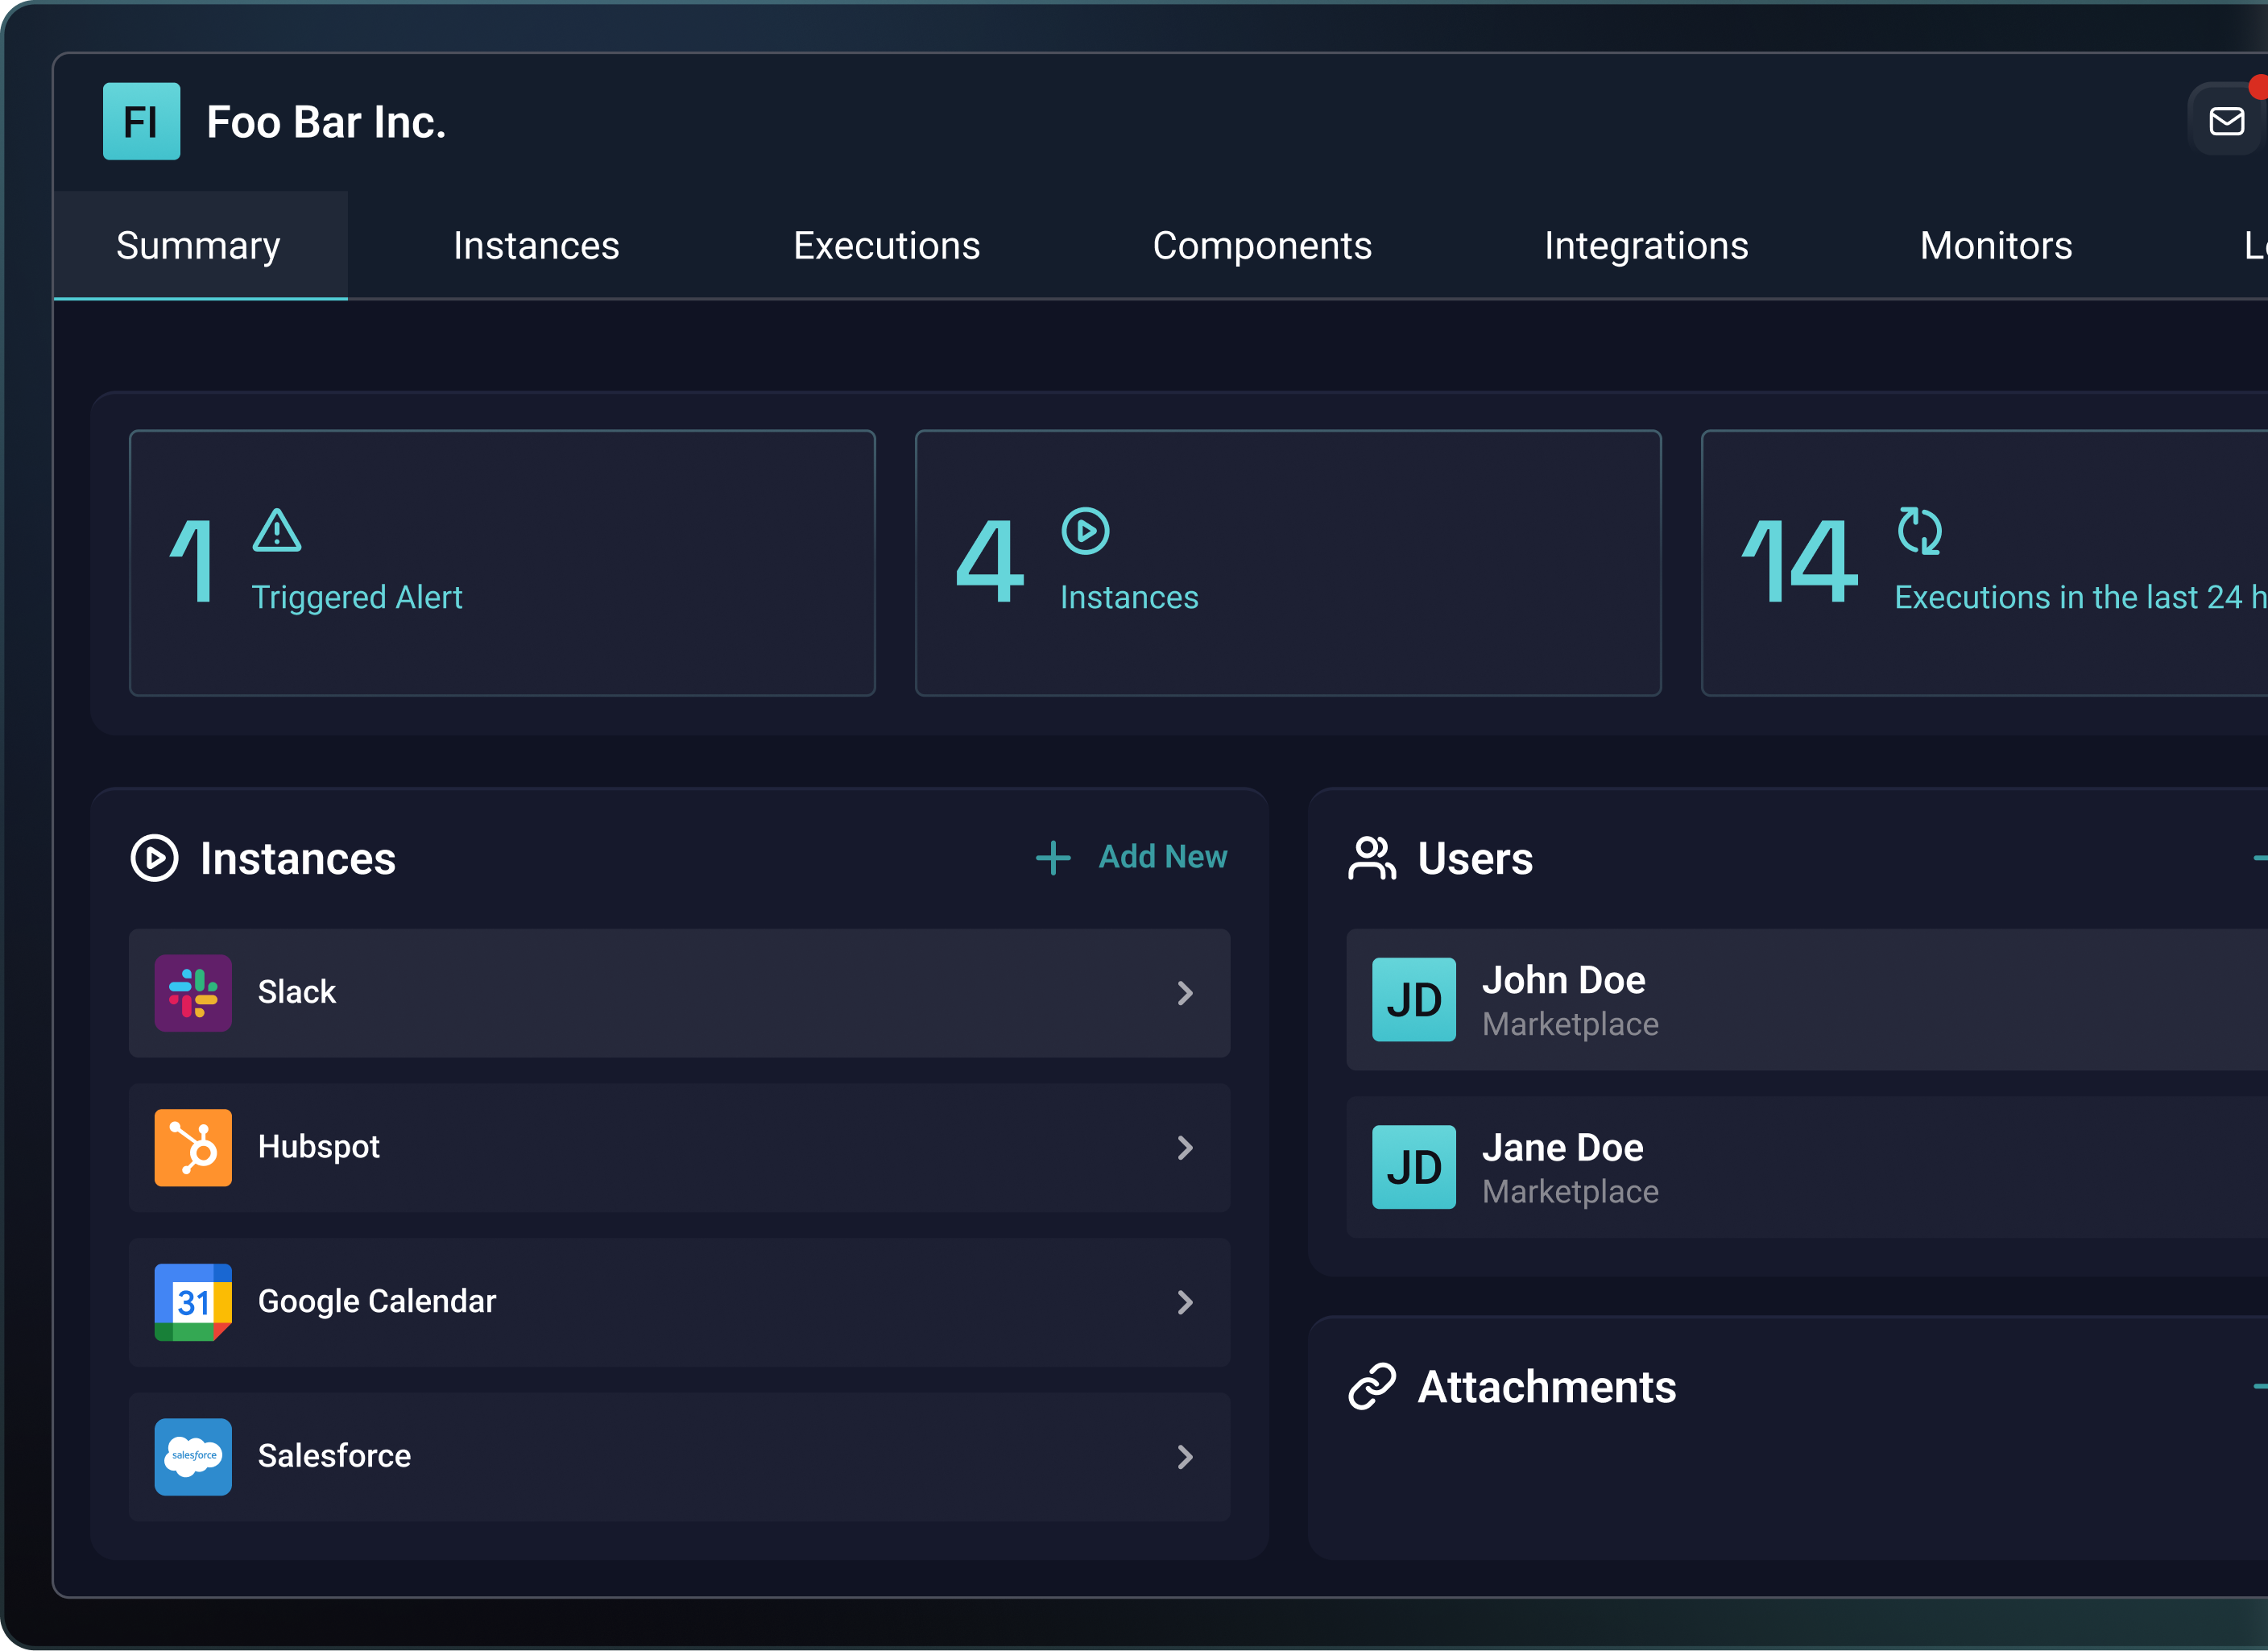Click the Users panel people icon
Image resolution: width=2268 pixels, height=1651 pixels.
click(1372, 858)
